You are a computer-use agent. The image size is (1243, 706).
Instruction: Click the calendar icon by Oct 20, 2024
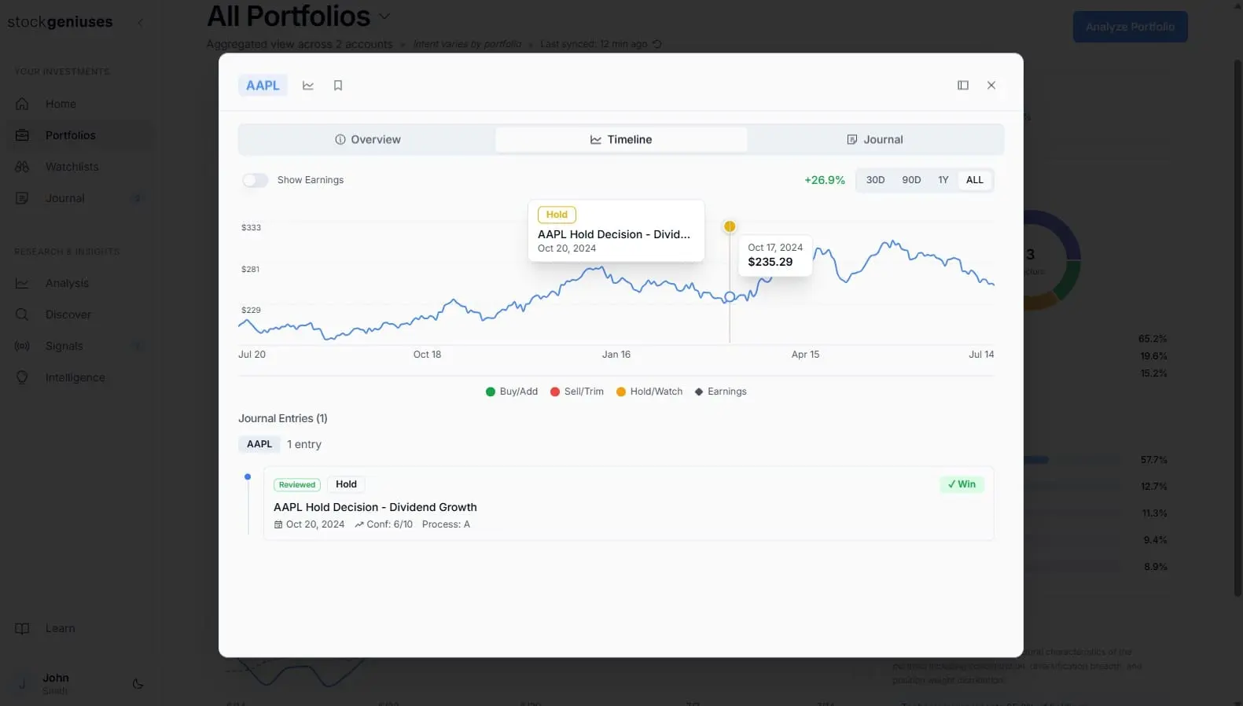[278, 524]
